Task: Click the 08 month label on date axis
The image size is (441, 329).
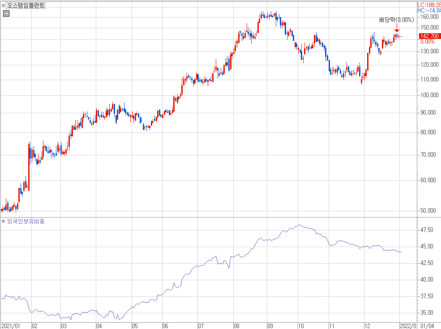Action: [236, 326]
